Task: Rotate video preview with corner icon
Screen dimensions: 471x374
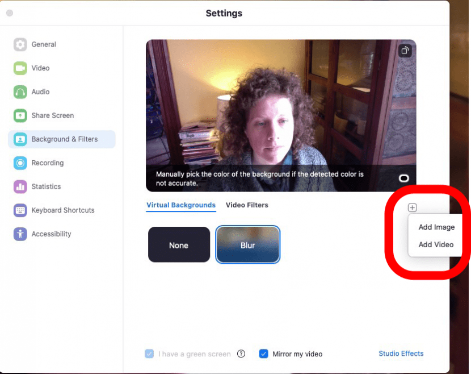Action: point(405,51)
